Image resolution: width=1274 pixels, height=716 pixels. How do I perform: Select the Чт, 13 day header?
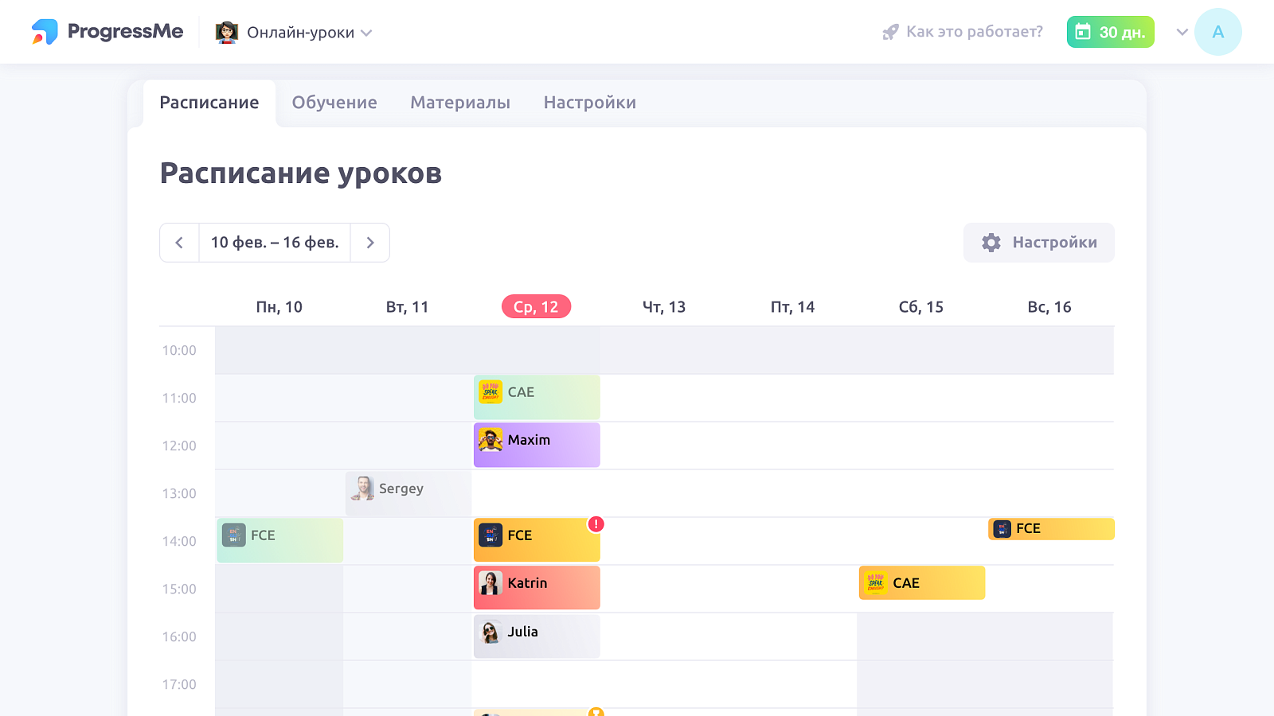(664, 307)
